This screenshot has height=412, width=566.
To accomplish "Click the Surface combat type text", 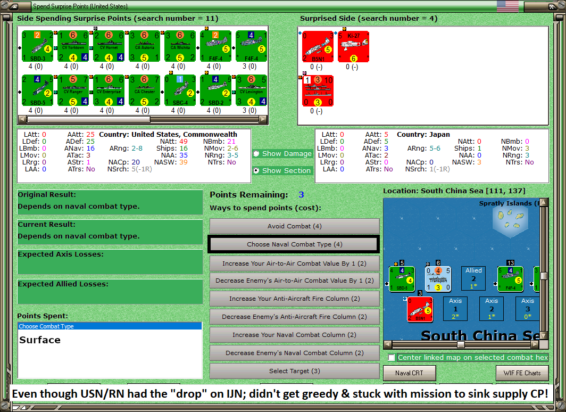I will pyautogui.click(x=40, y=340).
